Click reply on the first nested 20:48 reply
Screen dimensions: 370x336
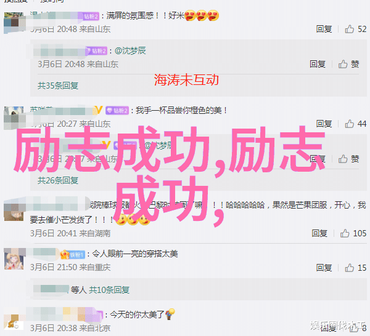pos(318,64)
